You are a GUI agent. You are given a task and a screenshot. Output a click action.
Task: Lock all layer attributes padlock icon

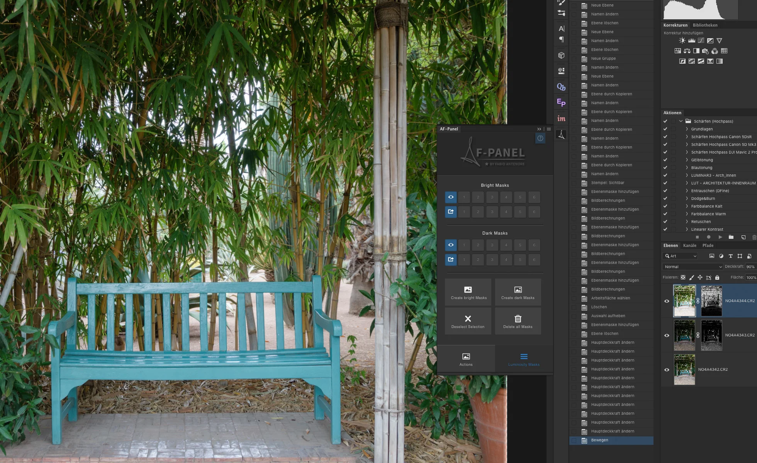click(x=717, y=277)
